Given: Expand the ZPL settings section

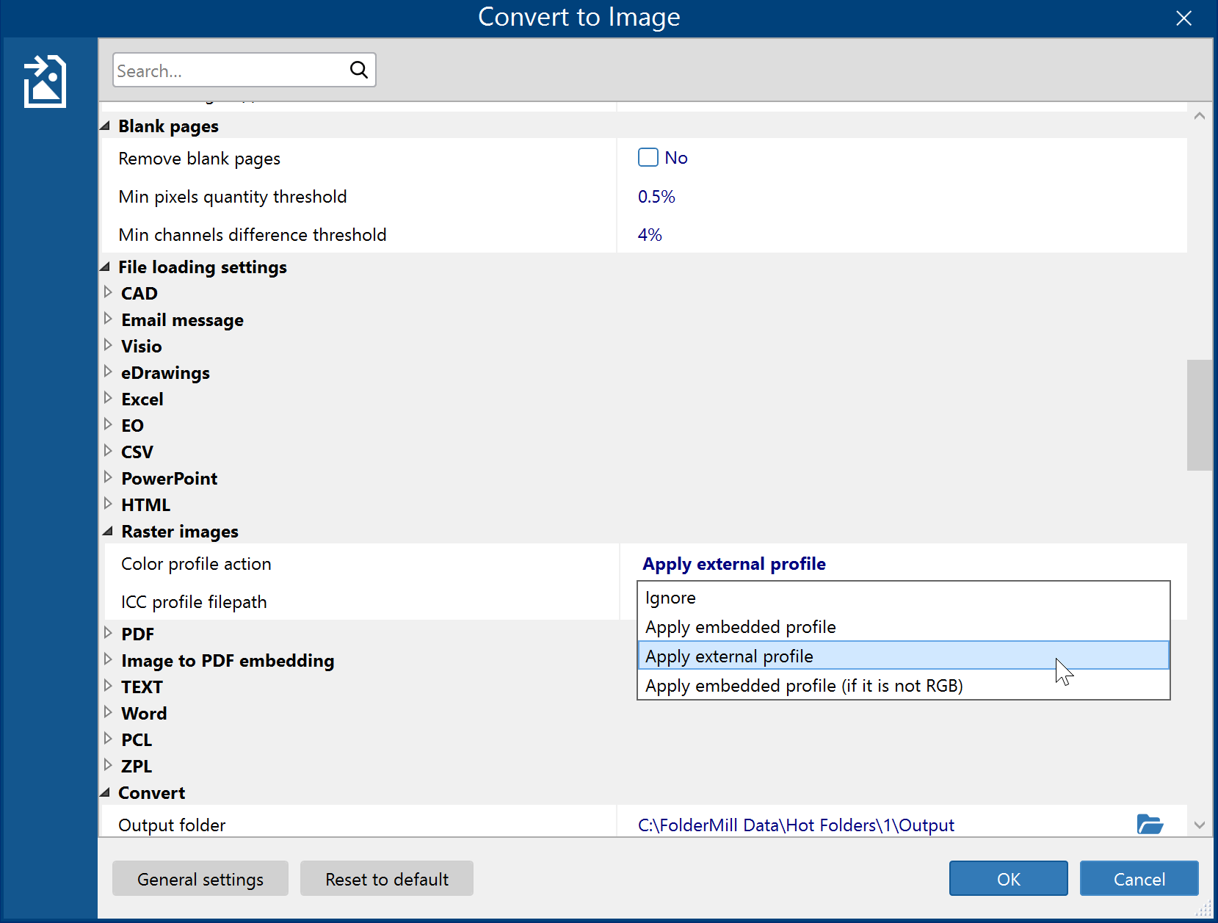Looking at the screenshot, I should pyautogui.click(x=109, y=766).
